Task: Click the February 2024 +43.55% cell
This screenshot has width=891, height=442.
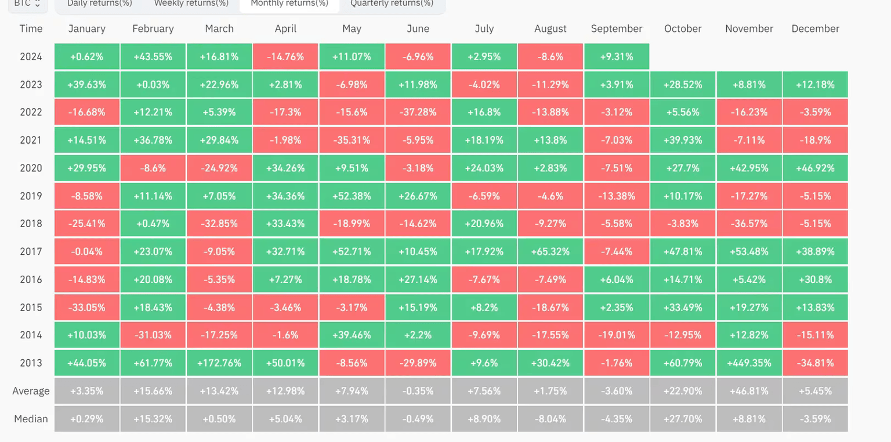Action: coord(153,57)
